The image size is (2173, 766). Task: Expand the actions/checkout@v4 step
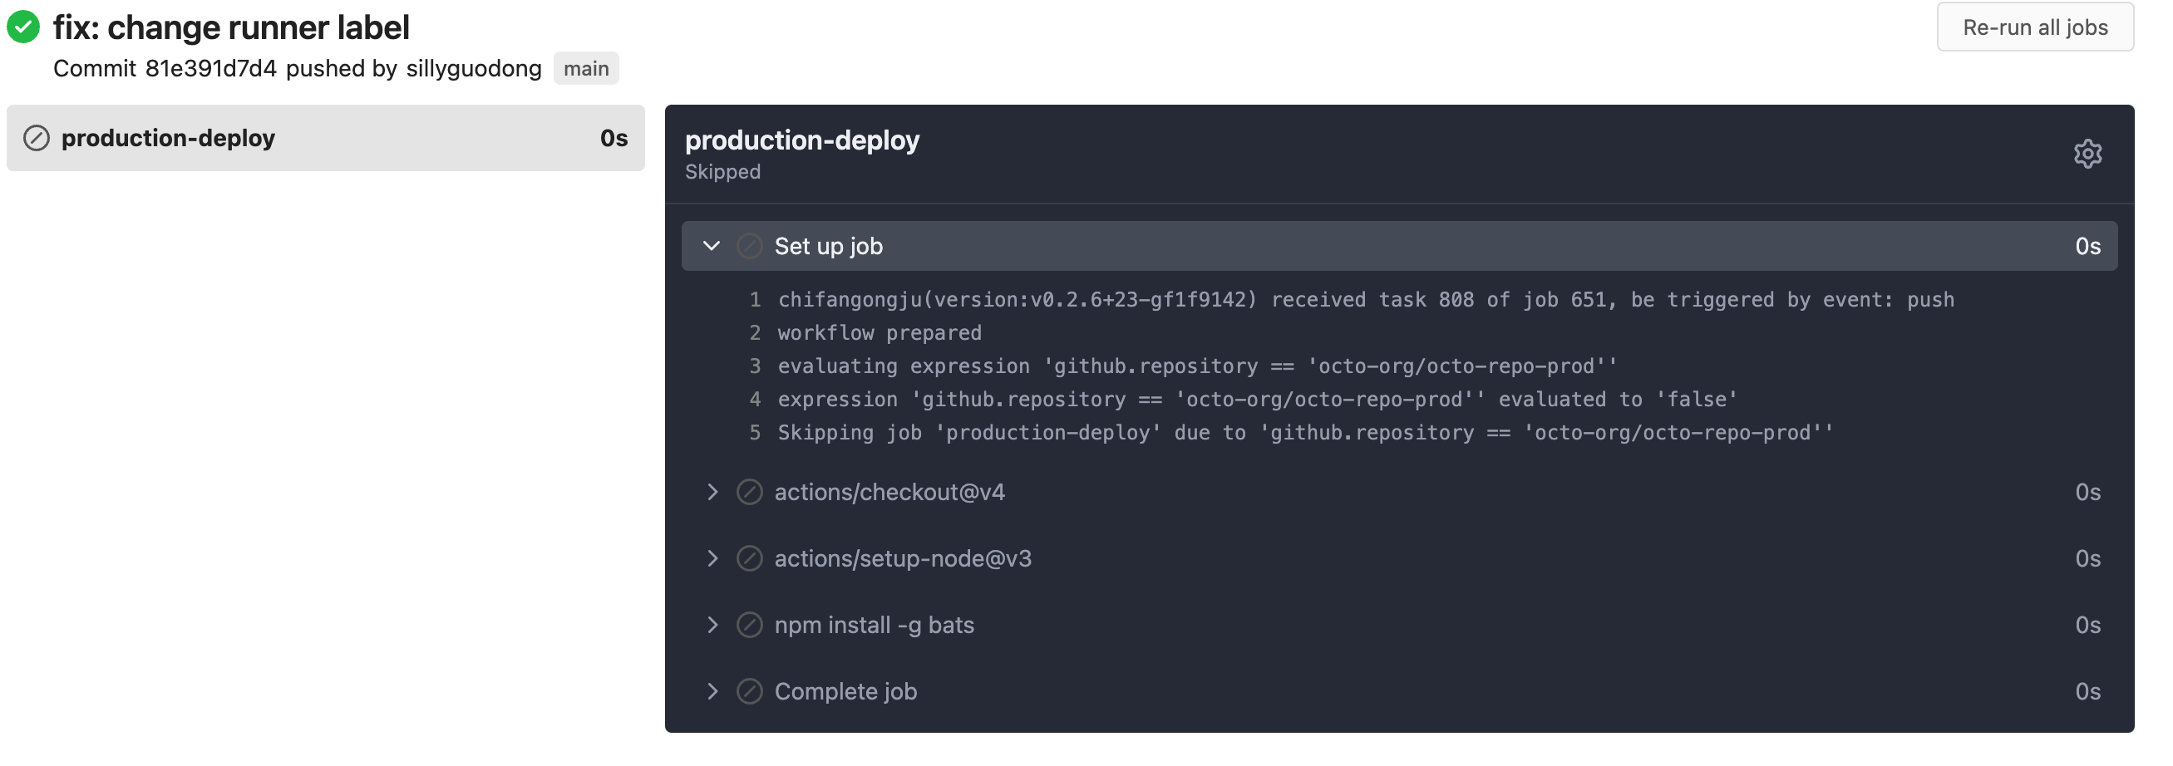click(x=712, y=492)
